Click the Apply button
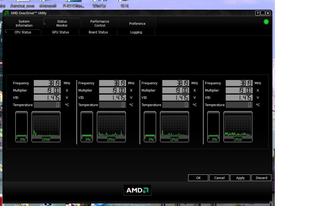Screen dimensions: 311x206 pyautogui.click(x=240, y=178)
